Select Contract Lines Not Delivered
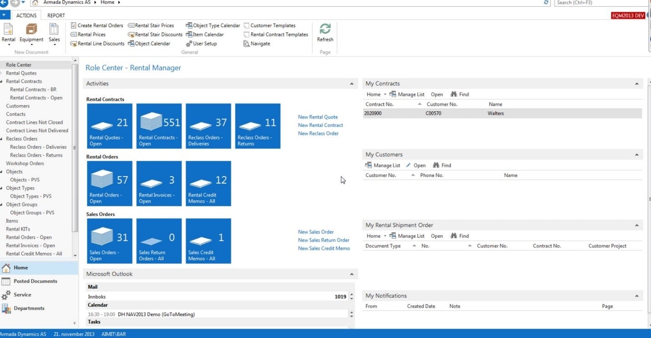 tap(37, 131)
